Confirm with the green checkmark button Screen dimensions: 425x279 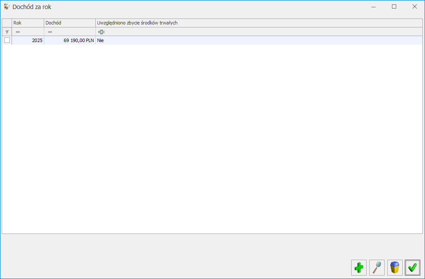pos(413,267)
